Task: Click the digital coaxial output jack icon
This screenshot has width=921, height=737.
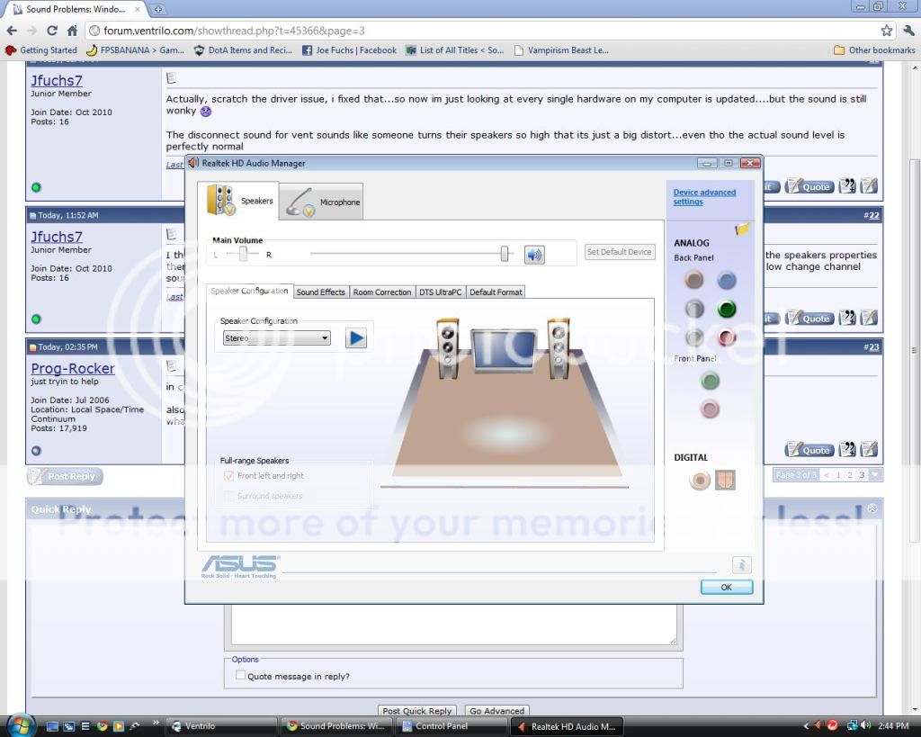Action: [x=700, y=481]
